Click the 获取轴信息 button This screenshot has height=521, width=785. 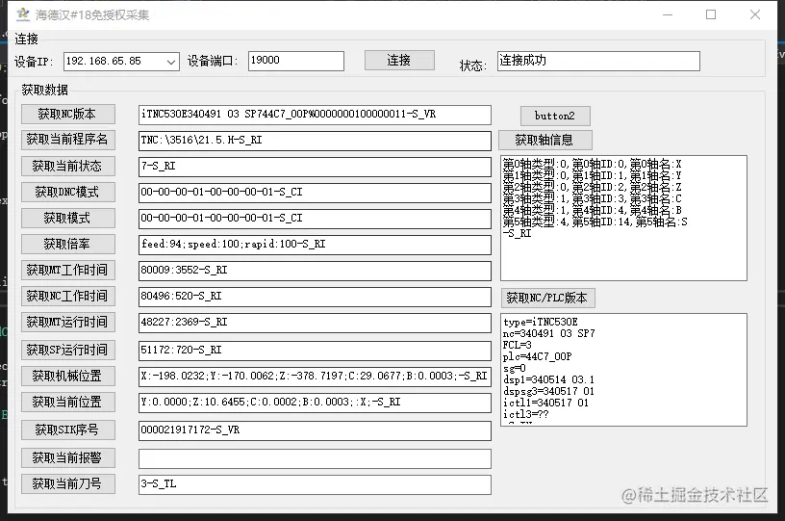(x=545, y=141)
